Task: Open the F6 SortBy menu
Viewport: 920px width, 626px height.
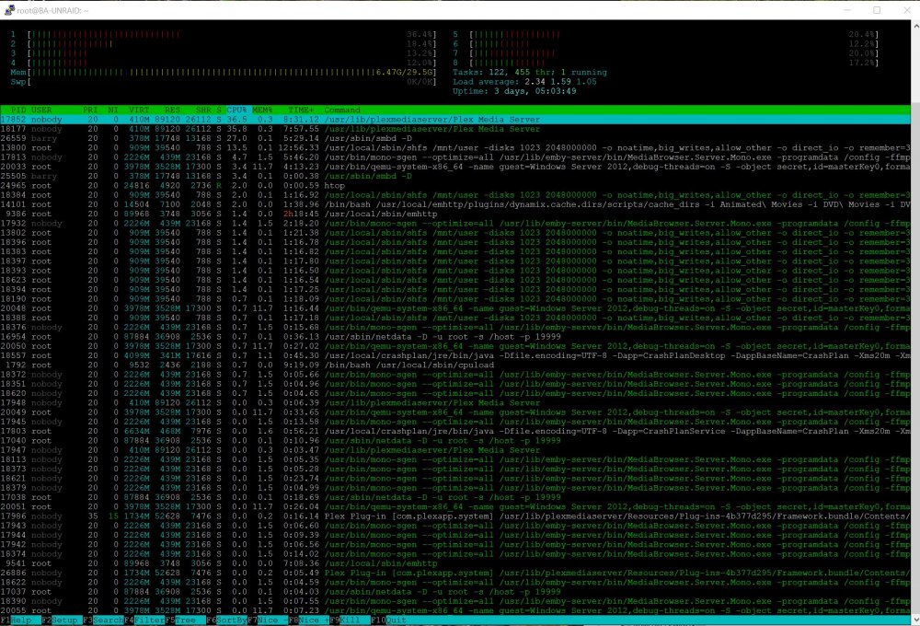Action: tap(226, 620)
